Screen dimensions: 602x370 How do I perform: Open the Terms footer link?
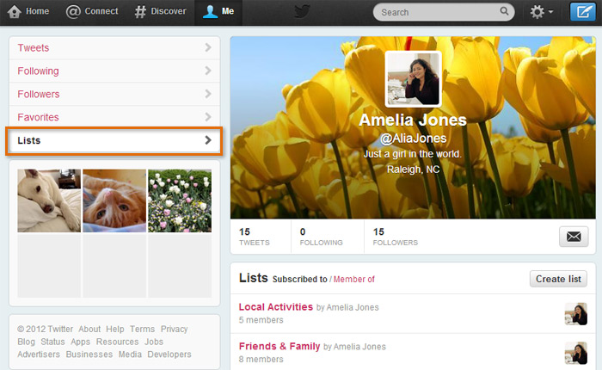142,330
